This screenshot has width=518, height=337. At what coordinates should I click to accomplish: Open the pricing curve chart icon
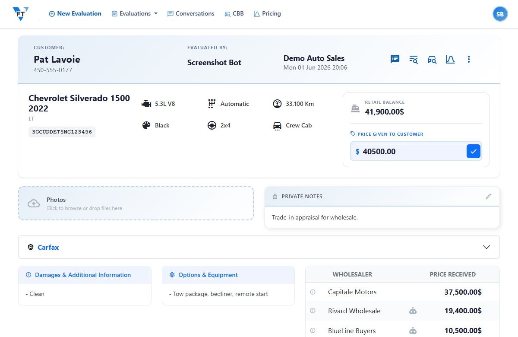click(450, 59)
